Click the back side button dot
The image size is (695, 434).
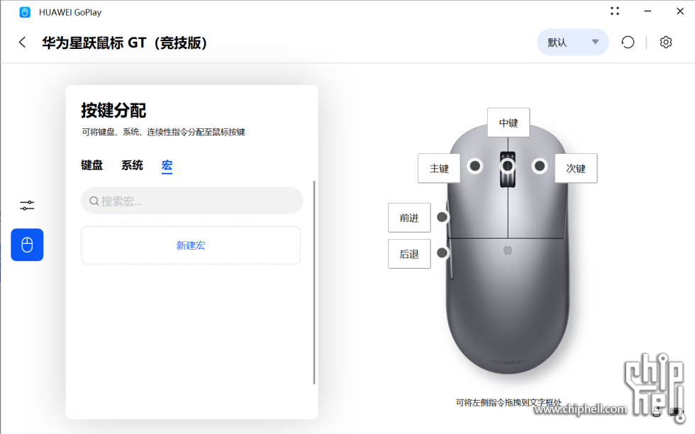pos(442,252)
